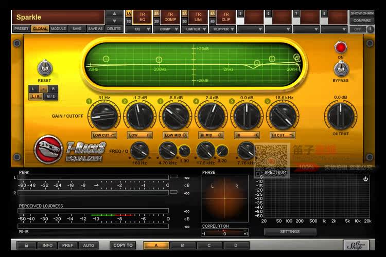Click the red ON power lamp

point(341,48)
